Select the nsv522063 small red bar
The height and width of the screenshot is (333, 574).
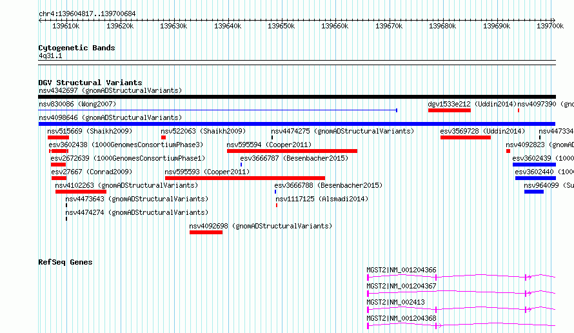pos(163,137)
